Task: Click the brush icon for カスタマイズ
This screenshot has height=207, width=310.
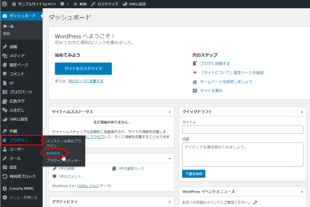Action: click(93, 4)
